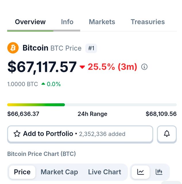Click the red down arrow price indicator
182x184 pixels.
[x=83, y=67]
